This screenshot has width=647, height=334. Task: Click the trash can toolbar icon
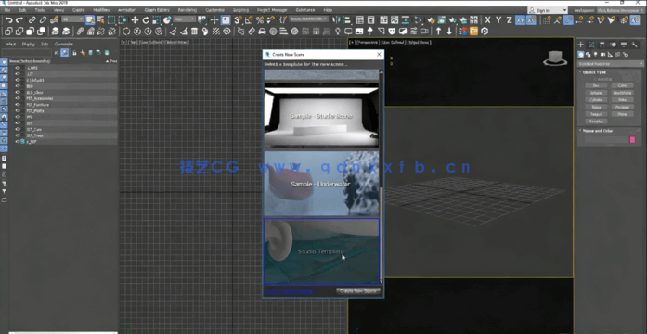(x=194, y=31)
